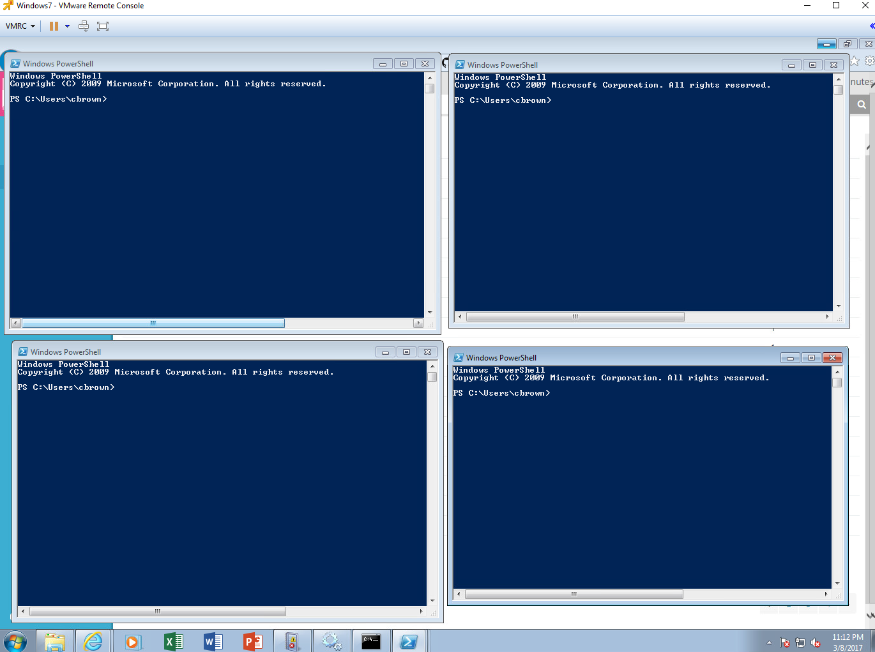Click up arrow of active PowerShell vertical scrollbar

837,371
